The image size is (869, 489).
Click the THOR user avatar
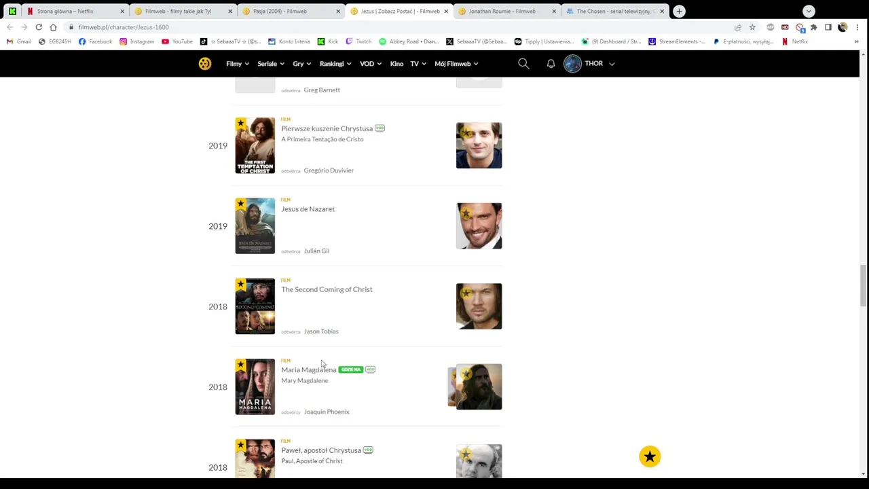(x=572, y=63)
